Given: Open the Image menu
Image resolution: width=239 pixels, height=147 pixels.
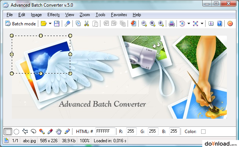Looking at the screenshot, I should point(36,15).
